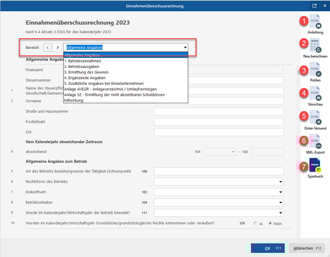The image size is (330, 257).
Task: Click the XML-Export icon
Action: (316, 142)
